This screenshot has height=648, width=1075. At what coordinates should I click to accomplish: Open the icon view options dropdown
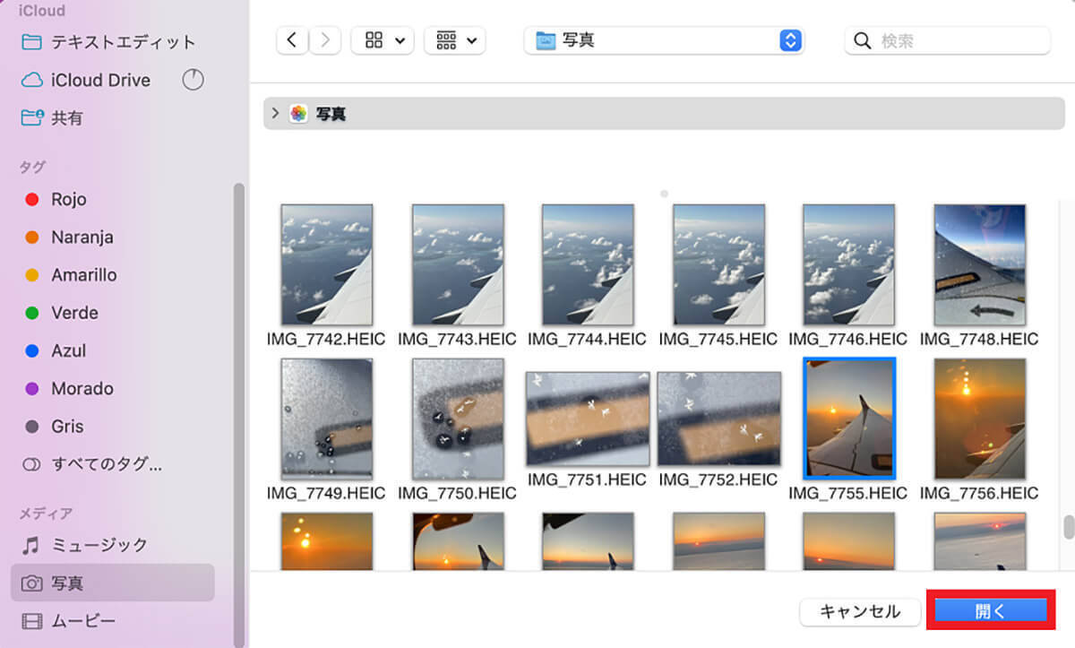point(383,40)
